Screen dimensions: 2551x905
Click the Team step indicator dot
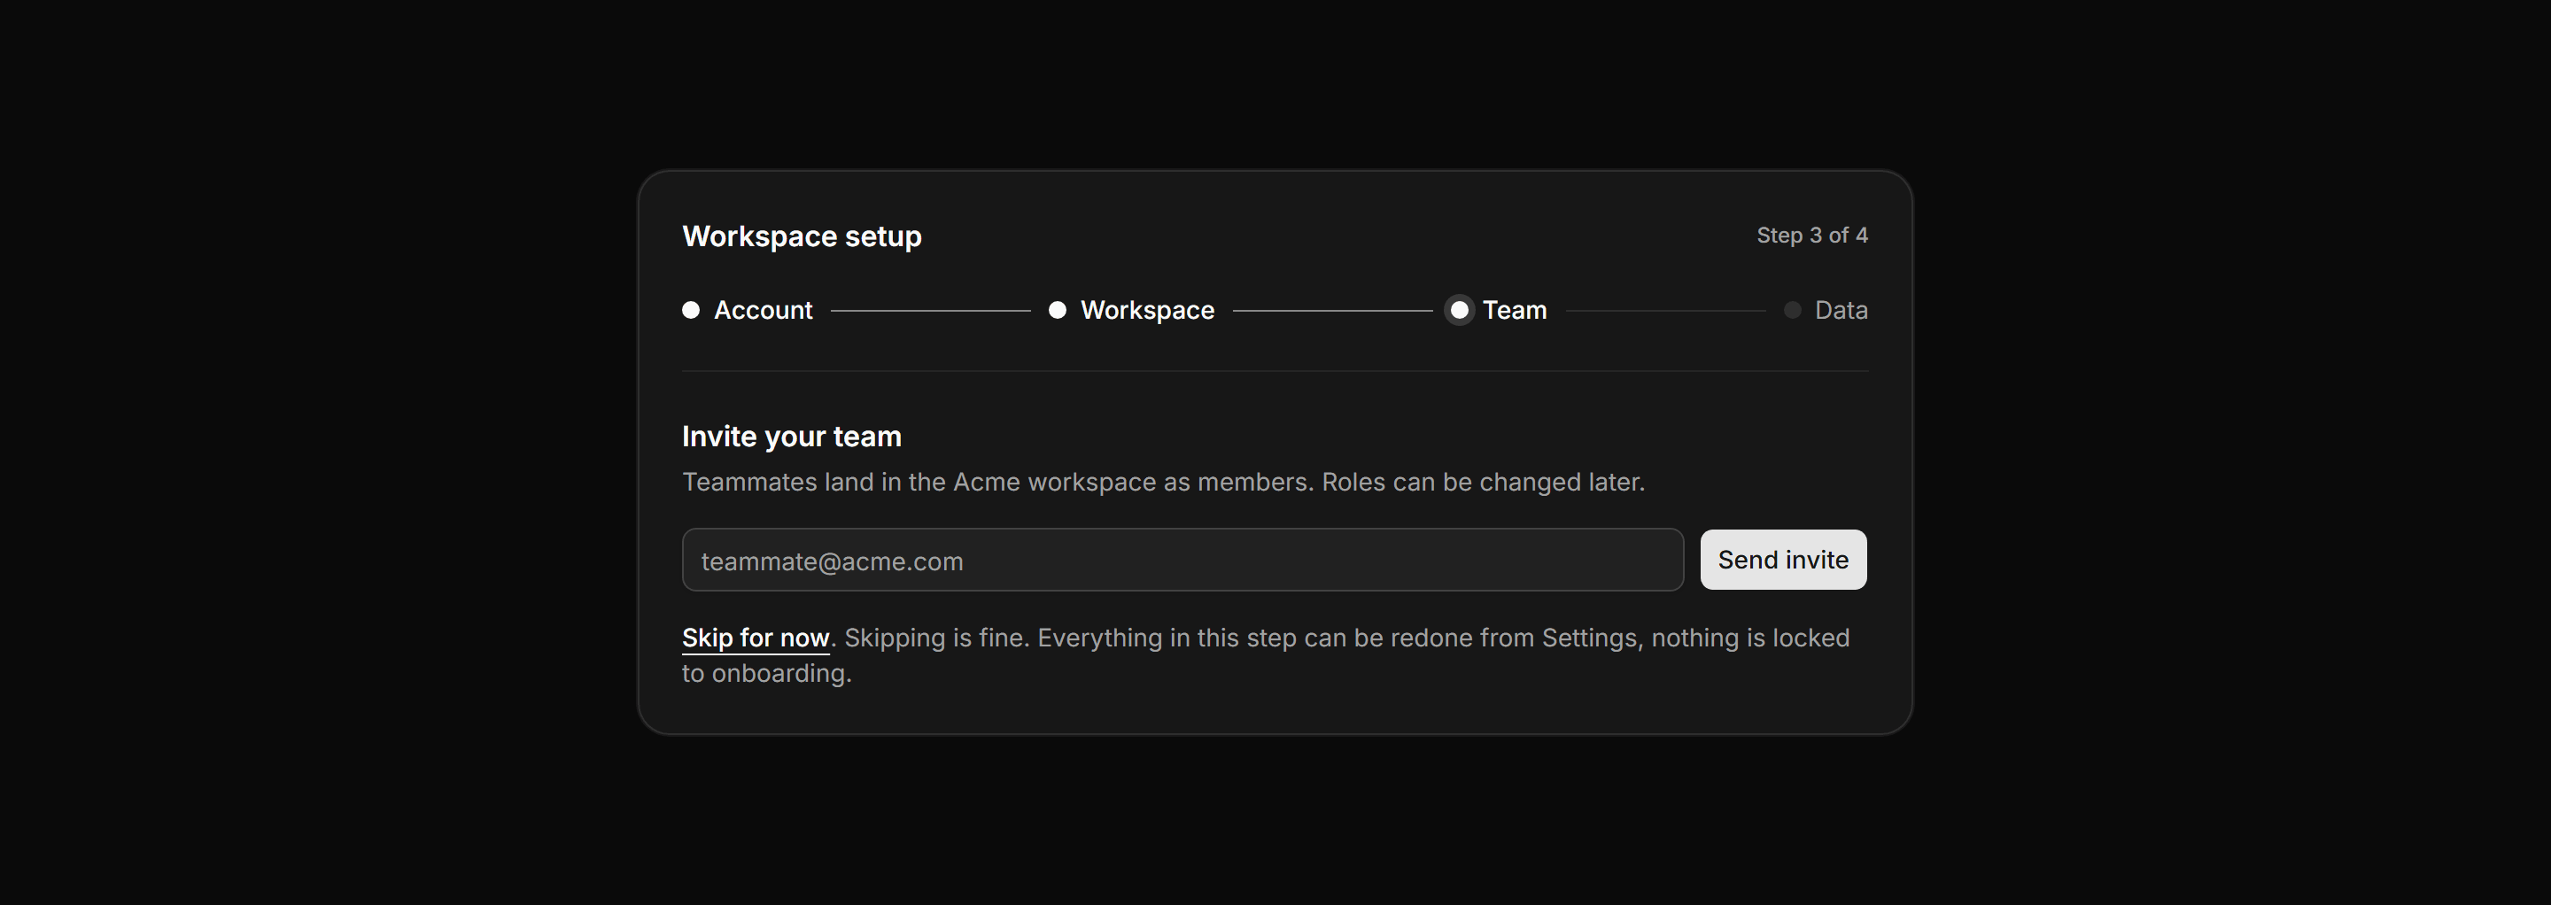click(x=1460, y=310)
